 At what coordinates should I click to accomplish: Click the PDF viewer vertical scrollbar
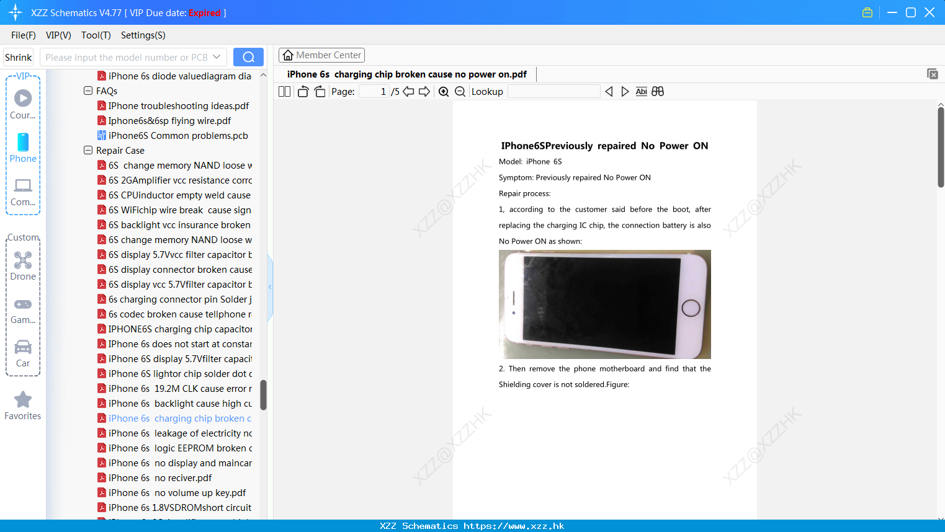point(941,147)
